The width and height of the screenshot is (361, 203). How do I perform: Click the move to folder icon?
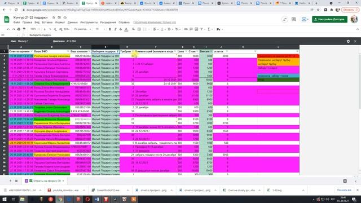coord(59,17)
